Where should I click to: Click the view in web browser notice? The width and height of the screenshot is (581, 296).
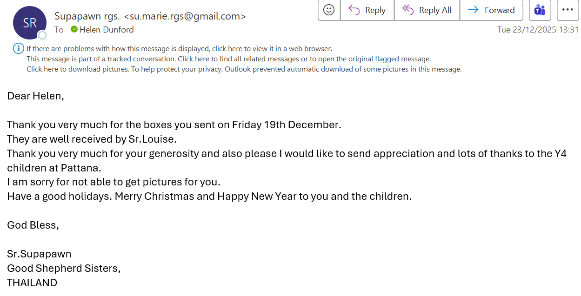tap(179, 48)
